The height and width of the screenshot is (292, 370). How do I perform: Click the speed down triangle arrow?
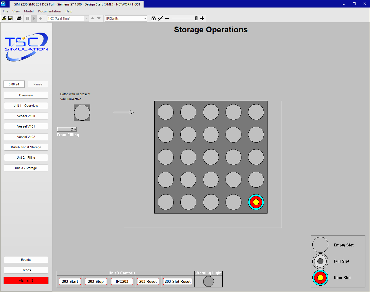(99, 18)
